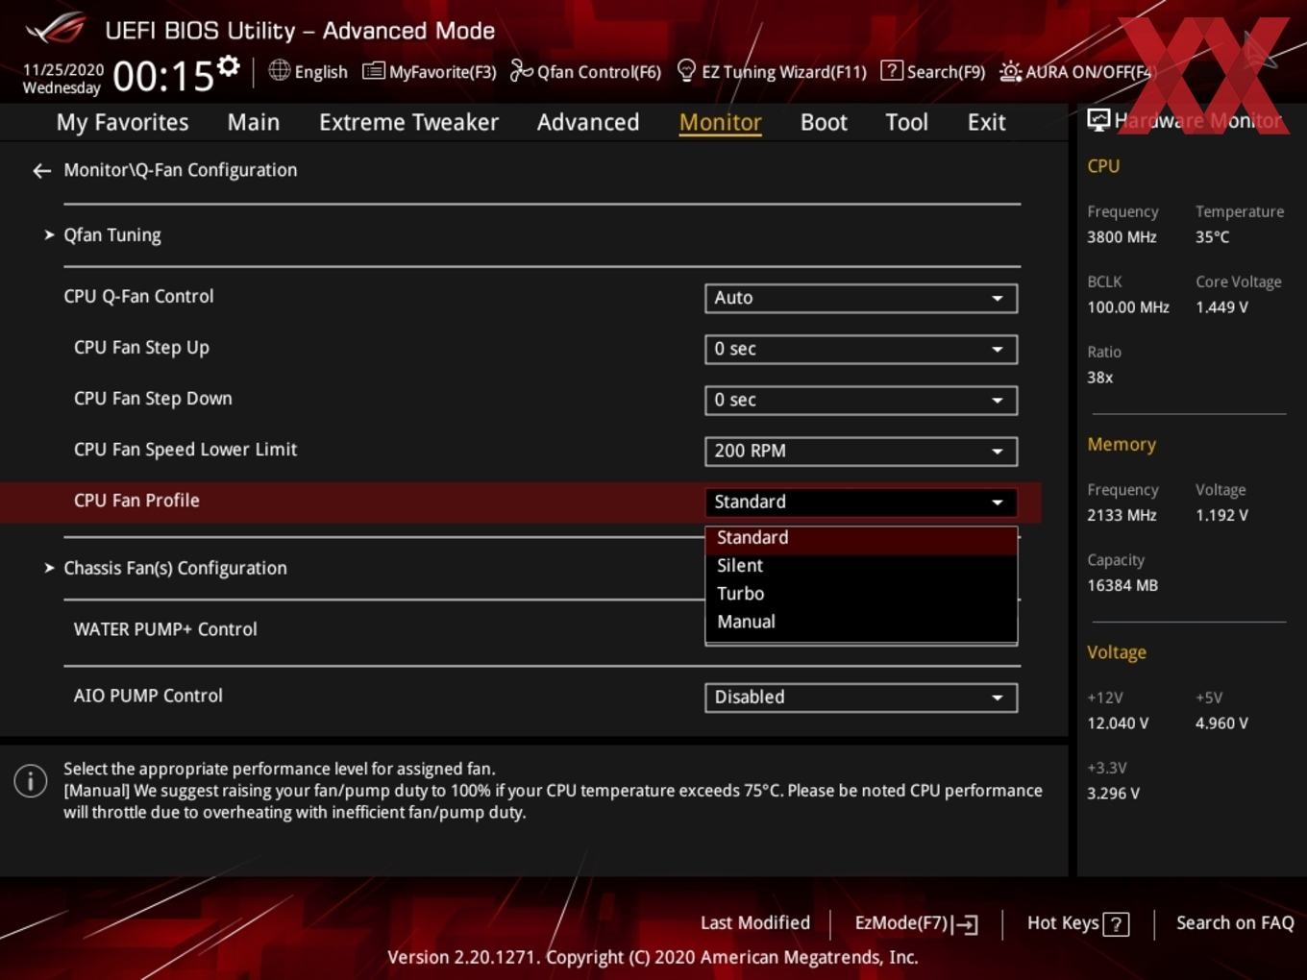The width and height of the screenshot is (1307, 980).
Task: Choose Manual fan profile option
Action: click(x=860, y=622)
